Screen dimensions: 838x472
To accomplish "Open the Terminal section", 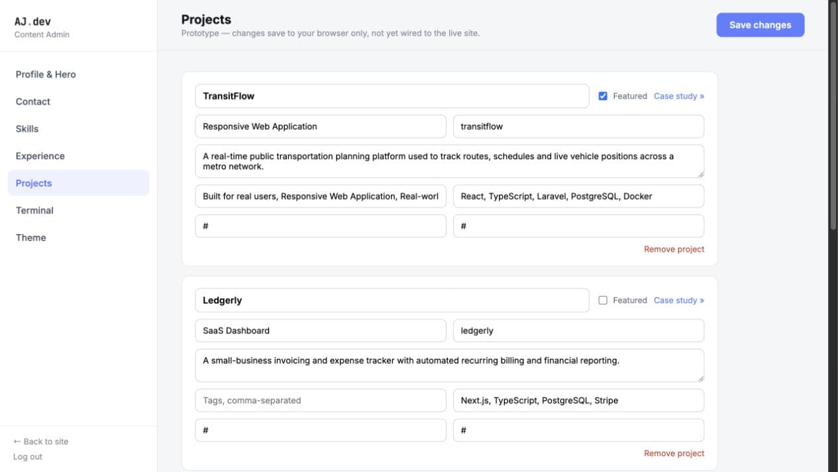I will tap(78, 210).
